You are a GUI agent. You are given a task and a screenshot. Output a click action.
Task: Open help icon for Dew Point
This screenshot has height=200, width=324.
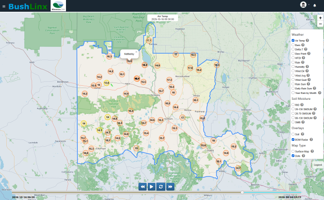coord(309,53)
